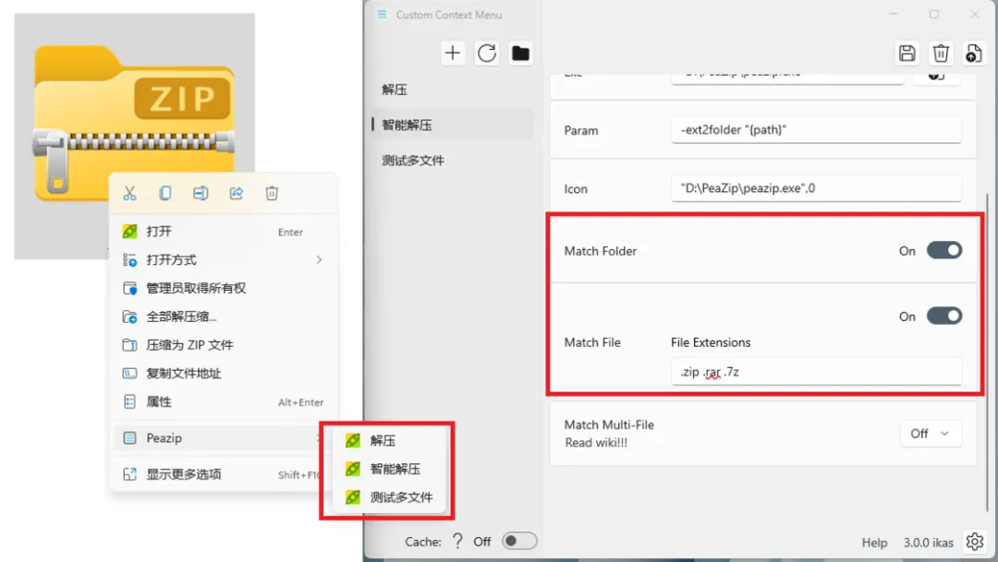This screenshot has width=998, height=562.
Task: Select 智能解压 in the sidebar list
Action: 453,125
